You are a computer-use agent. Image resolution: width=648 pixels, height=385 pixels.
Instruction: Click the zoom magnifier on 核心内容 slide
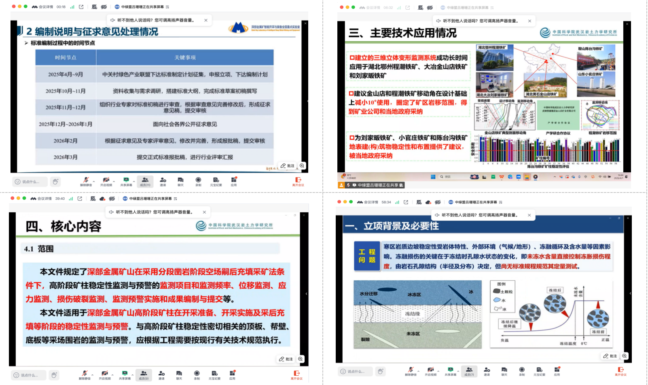[301, 359]
